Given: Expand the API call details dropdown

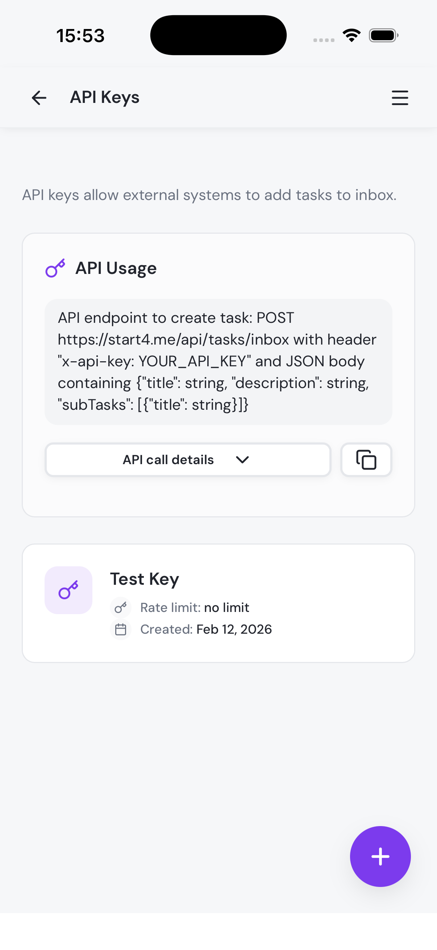Looking at the screenshot, I should (187, 460).
